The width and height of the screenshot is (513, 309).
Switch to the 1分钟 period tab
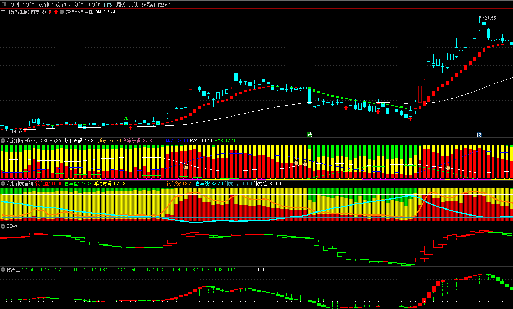pos(28,4)
